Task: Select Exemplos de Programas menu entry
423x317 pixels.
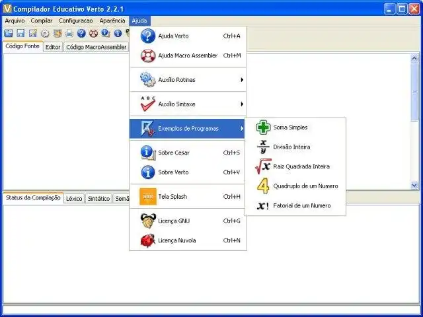Action: point(187,129)
